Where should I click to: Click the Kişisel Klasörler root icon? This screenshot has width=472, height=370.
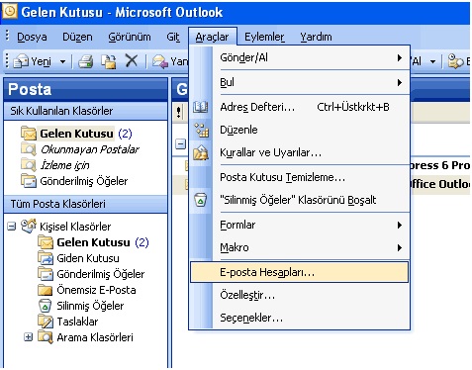[x=28, y=226]
